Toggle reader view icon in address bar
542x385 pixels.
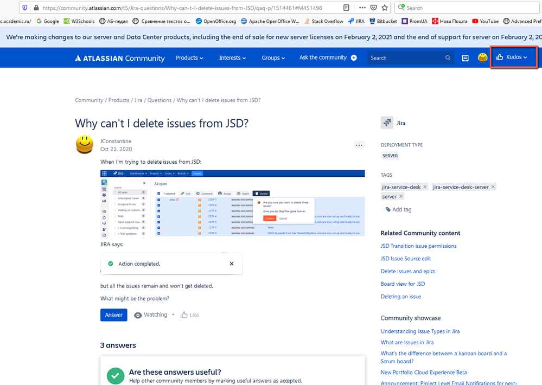(346, 8)
